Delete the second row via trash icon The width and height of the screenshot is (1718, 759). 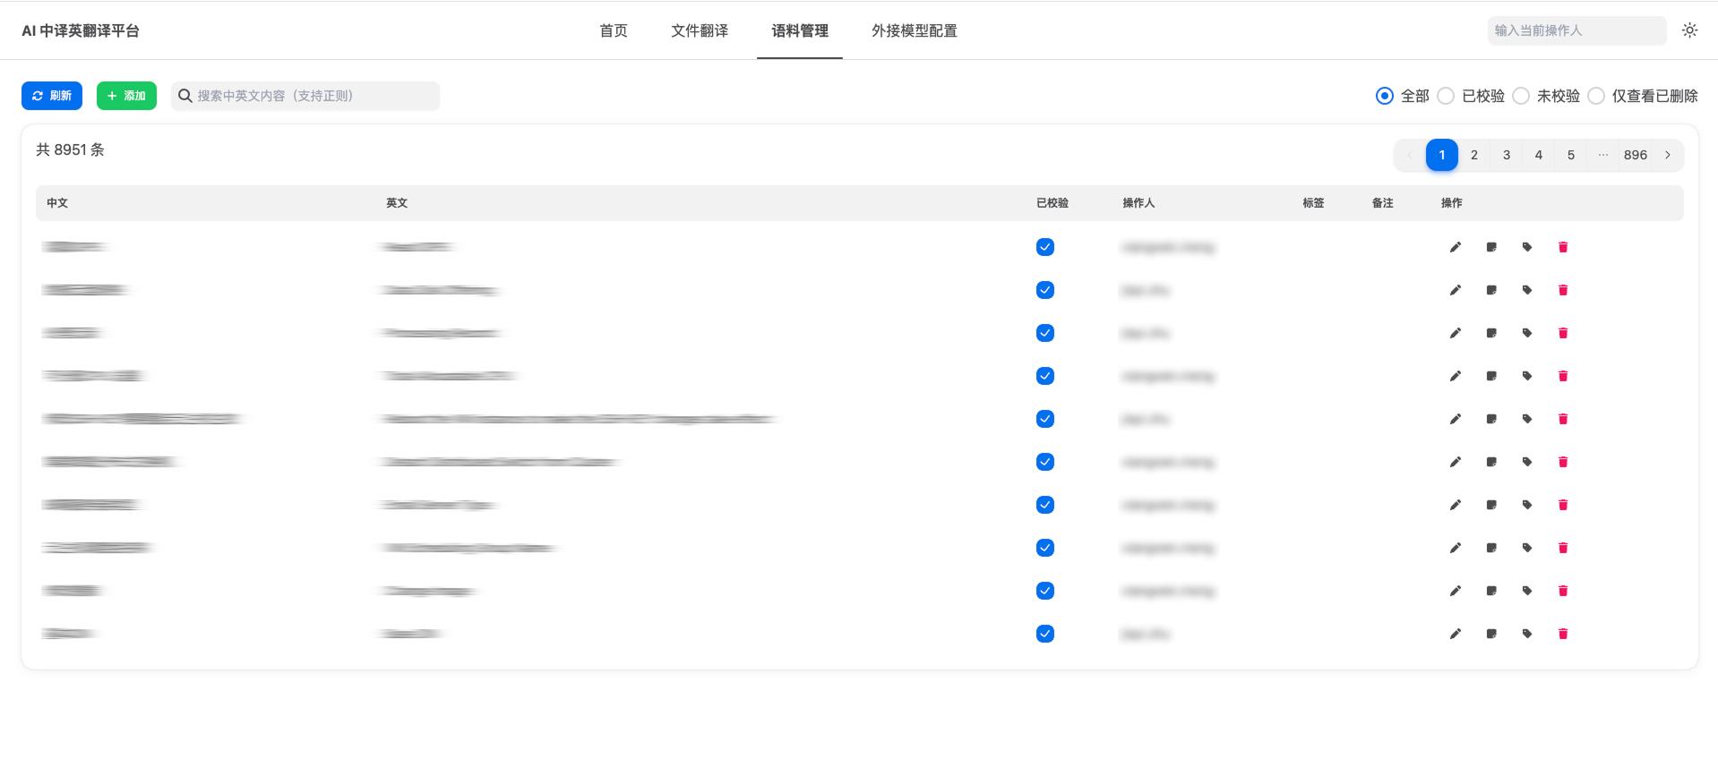coord(1563,290)
